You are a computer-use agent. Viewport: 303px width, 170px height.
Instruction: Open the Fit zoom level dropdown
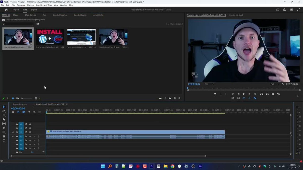[210, 84]
